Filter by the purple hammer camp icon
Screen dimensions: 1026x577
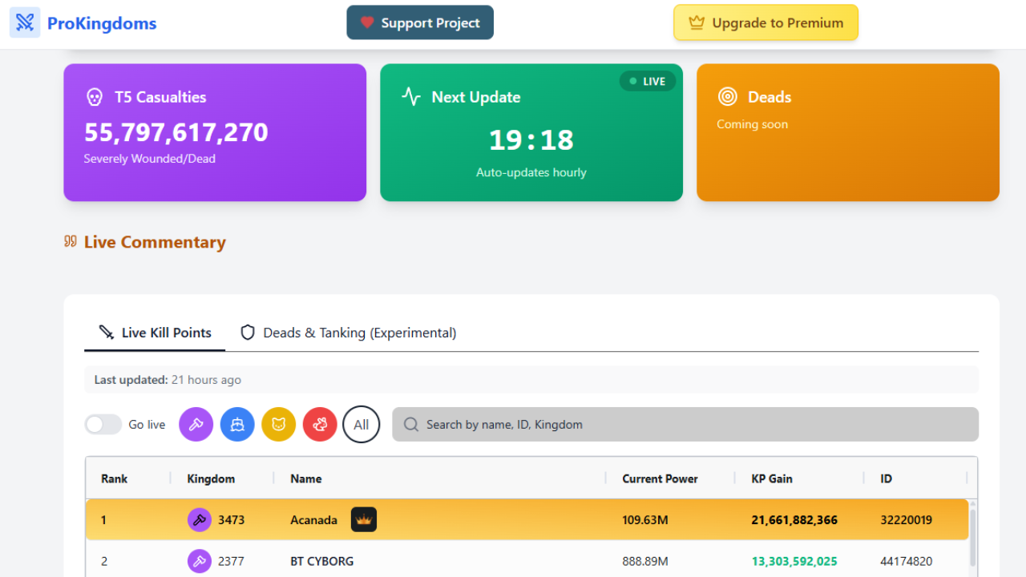[196, 425]
